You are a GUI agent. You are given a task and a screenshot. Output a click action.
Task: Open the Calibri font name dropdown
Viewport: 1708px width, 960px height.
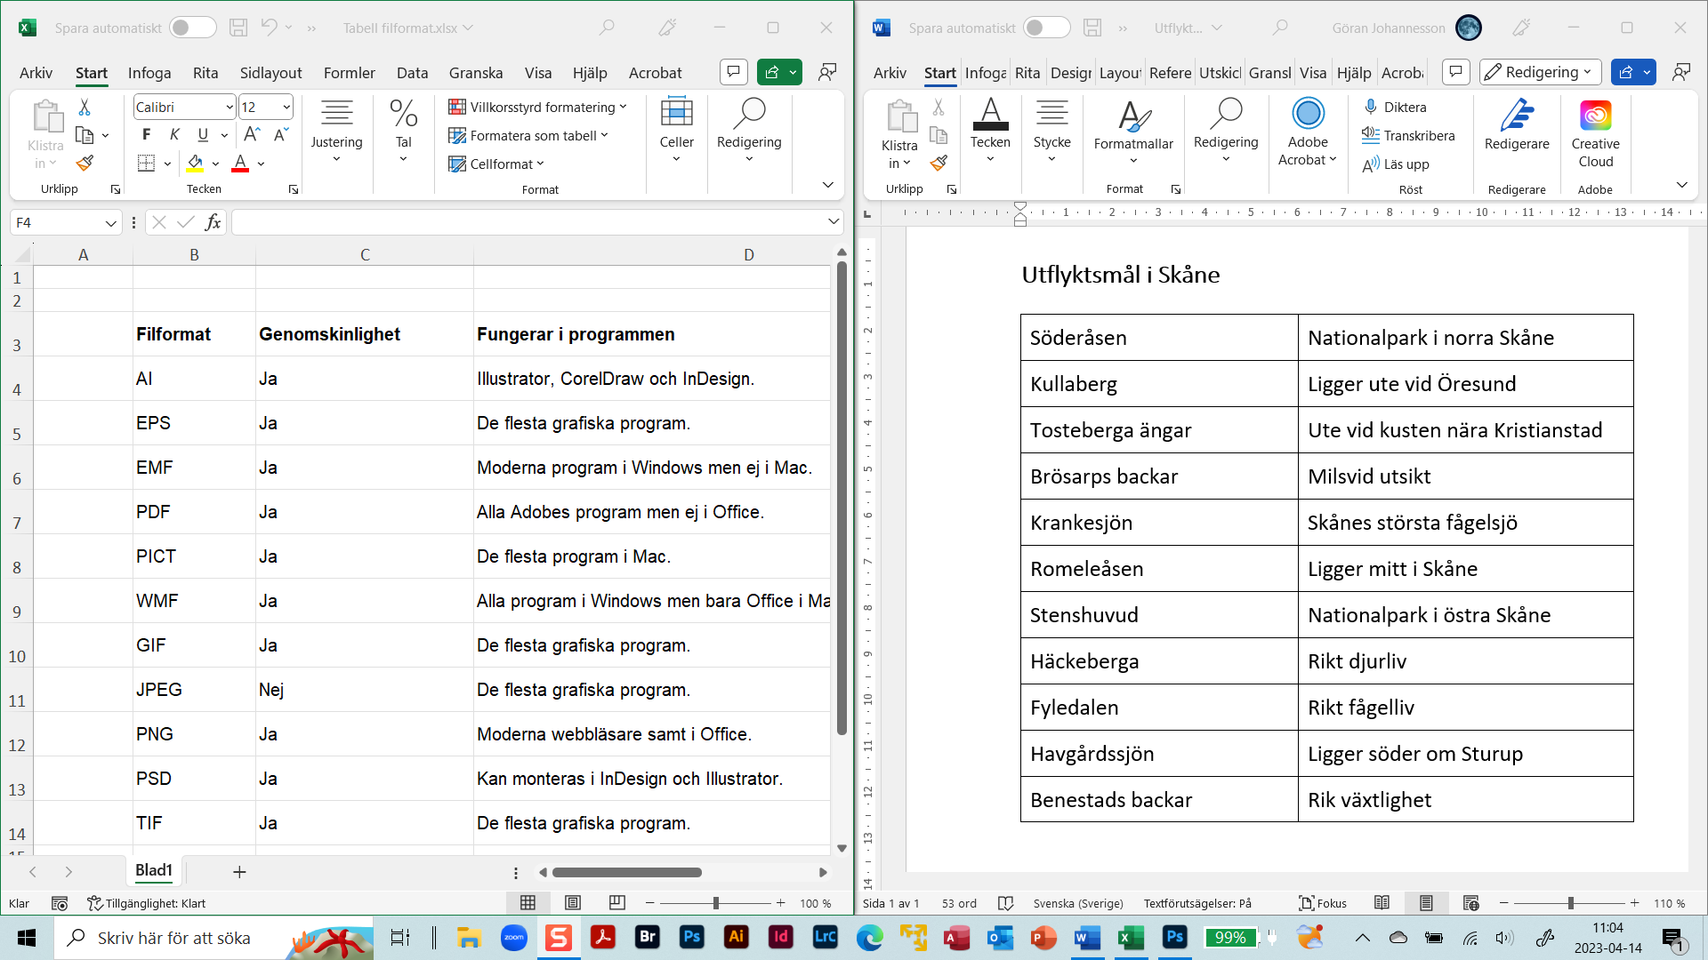tap(230, 108)
